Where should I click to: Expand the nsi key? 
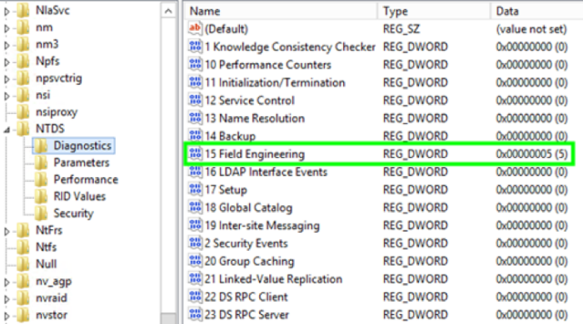click(x=7, y=96)
